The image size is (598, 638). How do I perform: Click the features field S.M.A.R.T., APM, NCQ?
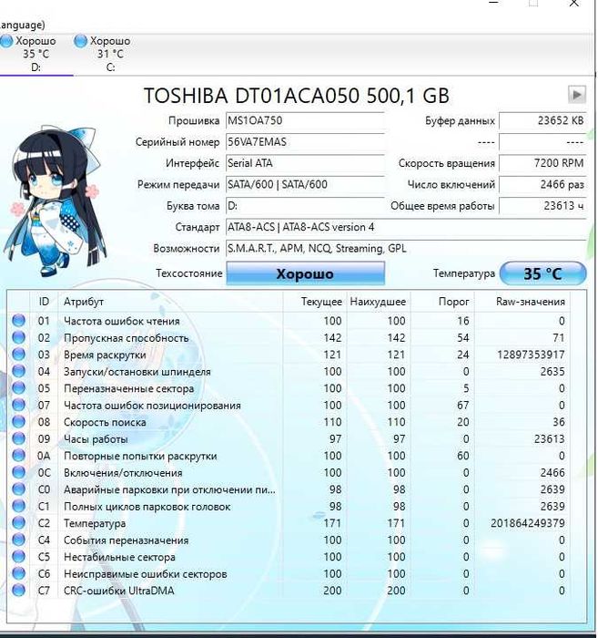406,248
